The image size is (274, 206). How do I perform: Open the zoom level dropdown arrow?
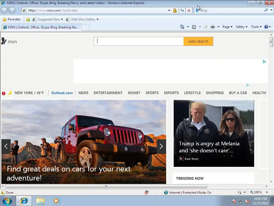tap(267, 192)
